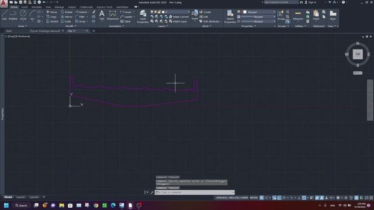Click the Copy tool
This screenshot has height=210, width=374.
coord(51,17)
